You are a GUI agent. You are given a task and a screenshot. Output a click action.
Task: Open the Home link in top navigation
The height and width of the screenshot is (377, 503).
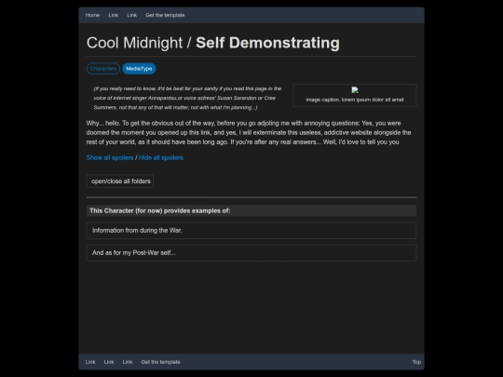[92, 15]
